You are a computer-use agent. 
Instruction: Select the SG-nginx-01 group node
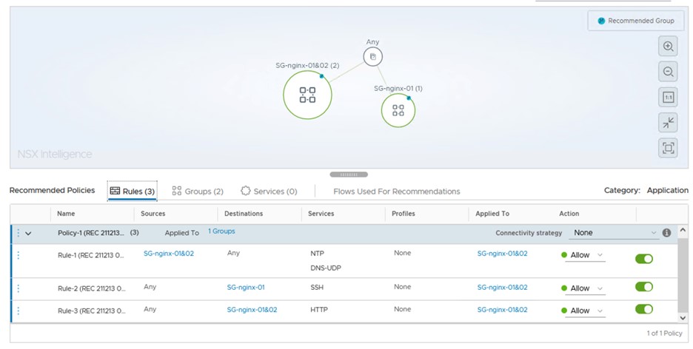(398, 110)
